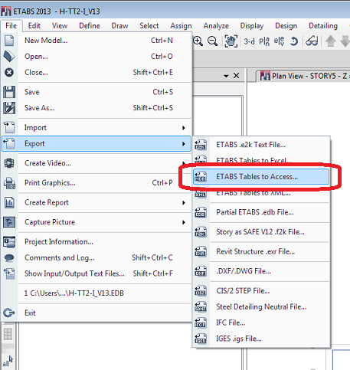350x370 pixels.
Task: Click the Capture Picture icon
Action: (x=9, y=222)
